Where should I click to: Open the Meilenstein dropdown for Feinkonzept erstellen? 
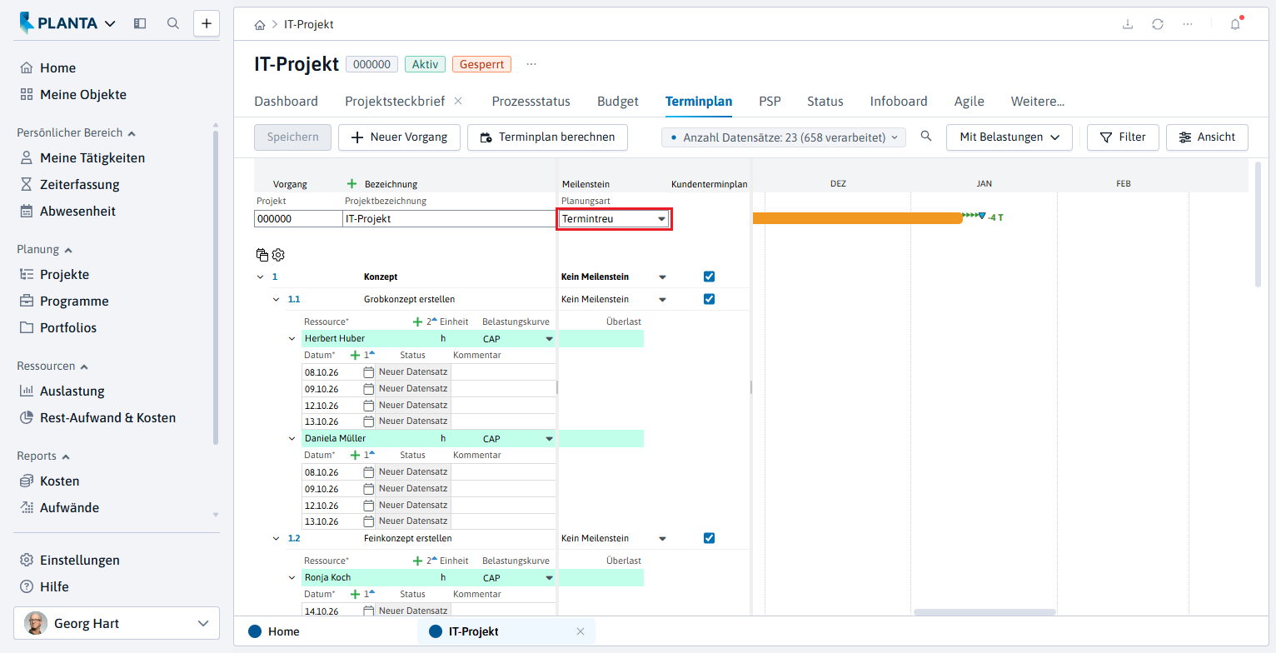point(663,538)
